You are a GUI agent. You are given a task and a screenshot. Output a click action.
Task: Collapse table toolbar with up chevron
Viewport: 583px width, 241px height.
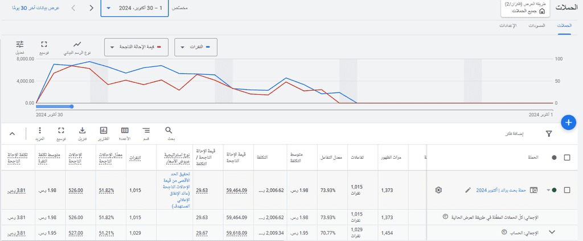coord(12,134)
